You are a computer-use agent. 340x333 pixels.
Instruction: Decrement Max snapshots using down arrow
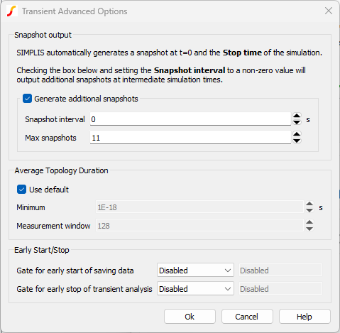click(297, 141)
